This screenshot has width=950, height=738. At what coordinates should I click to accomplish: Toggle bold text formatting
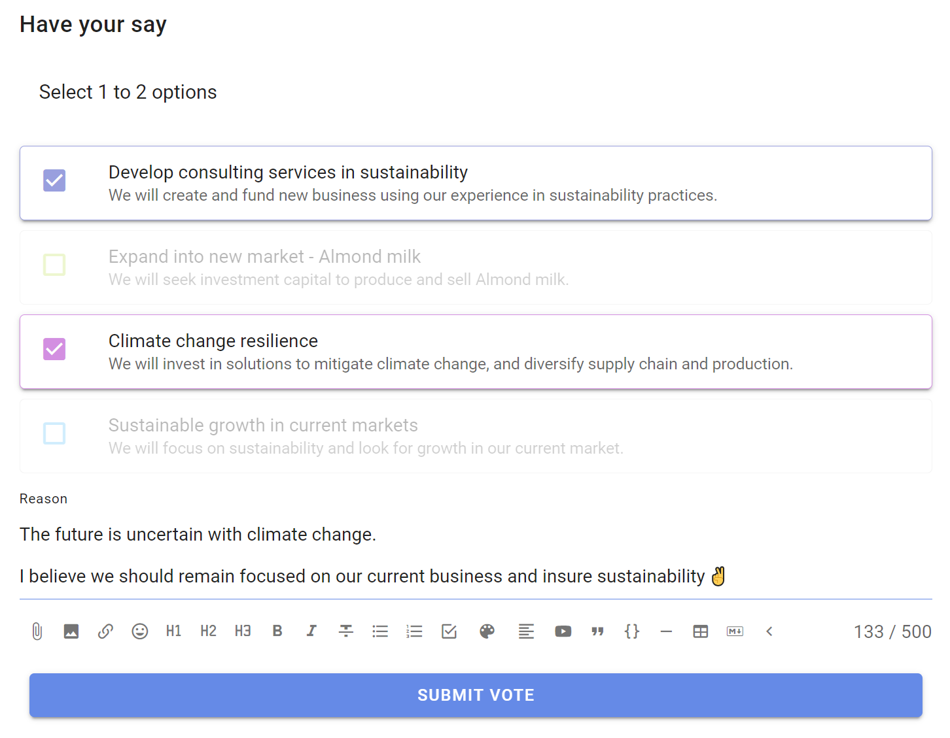coord(277,631)
